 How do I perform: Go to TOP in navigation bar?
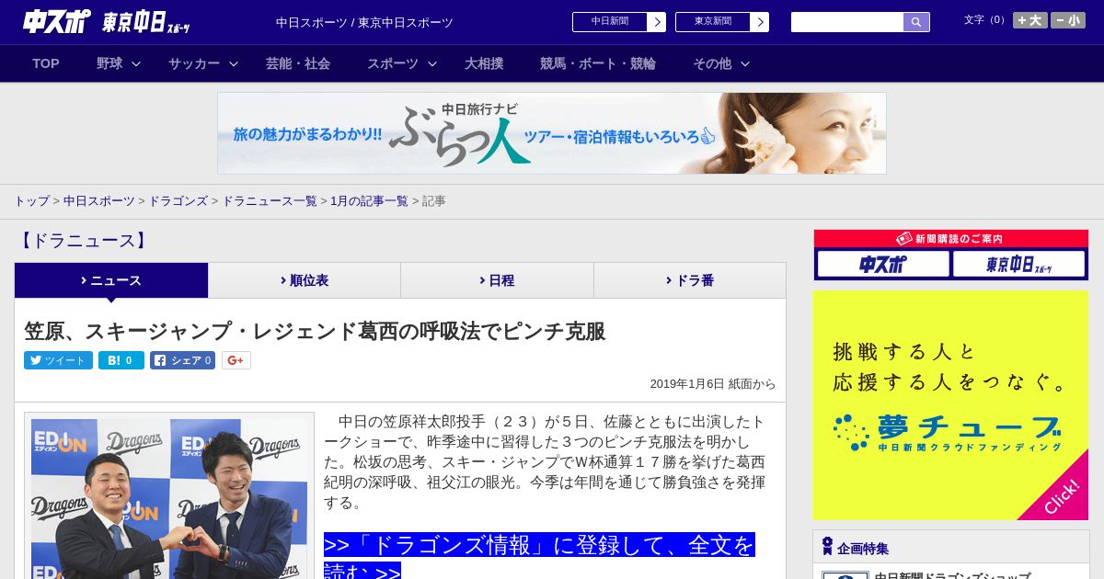[46, 63]
